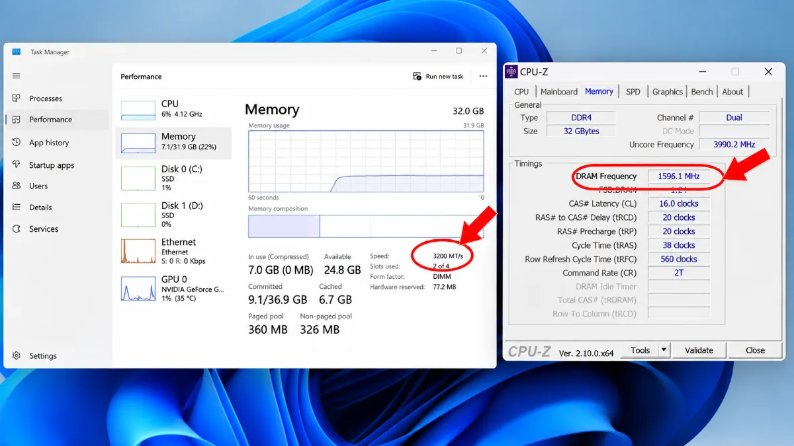The width and height of the screenshot is (794, 446).
Task: Click the Task Manager app icon in title bar
Action: 17,52
